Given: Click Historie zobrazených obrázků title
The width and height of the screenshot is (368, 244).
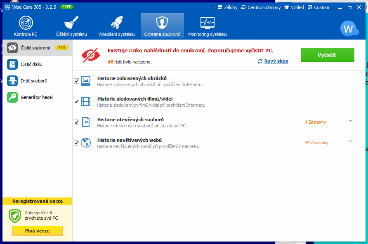Looking at the screenshot, I should point(132,78).
